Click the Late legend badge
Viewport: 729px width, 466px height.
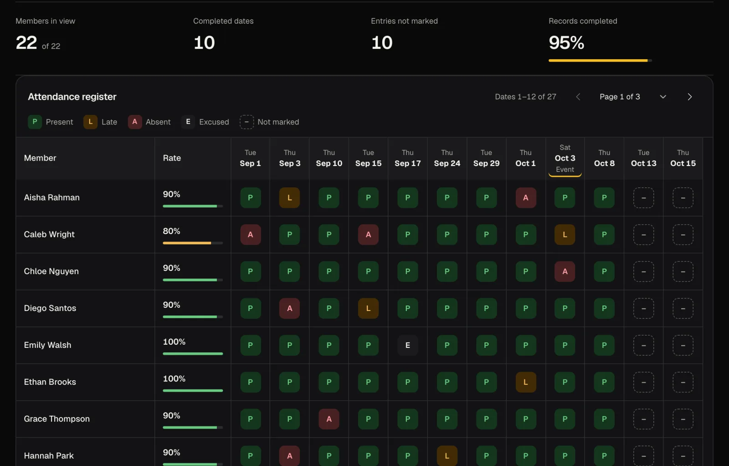click(90, 122)
